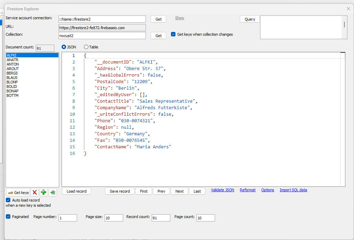Open the Import SQL data link
The image size is (354, 240).
click(293, 190)
